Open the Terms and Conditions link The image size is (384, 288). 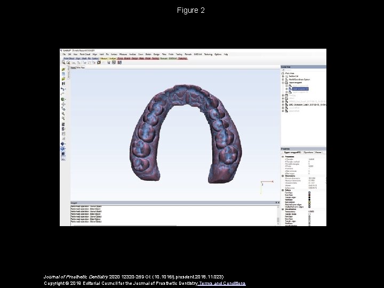point(222,283)
